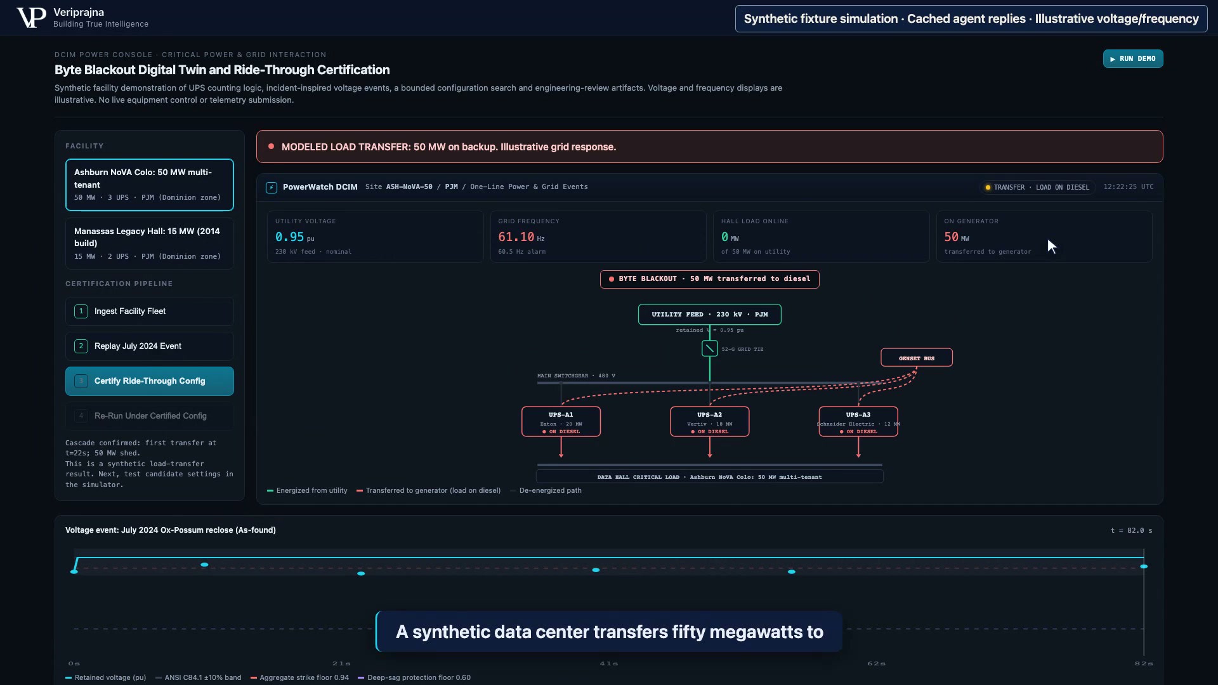The width and height of the screenshot is (1218, 685).
Task: Select the step 1 number badge
Action: coord(81,311)
